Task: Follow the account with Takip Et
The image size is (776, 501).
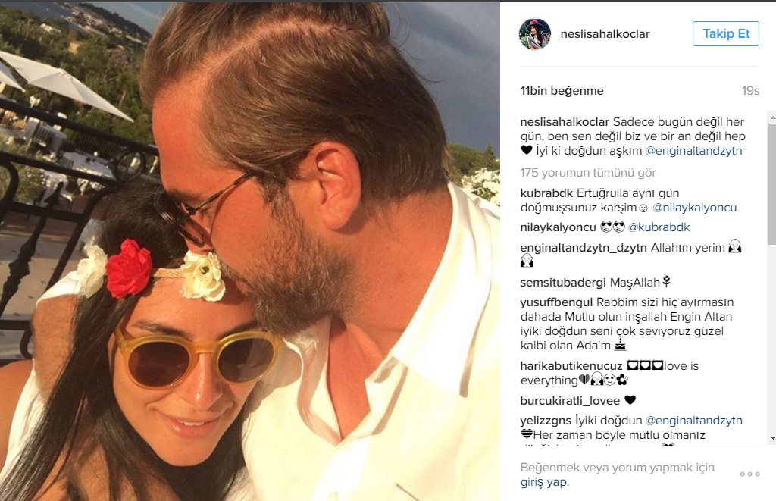Action: click(x=725, y=33)
